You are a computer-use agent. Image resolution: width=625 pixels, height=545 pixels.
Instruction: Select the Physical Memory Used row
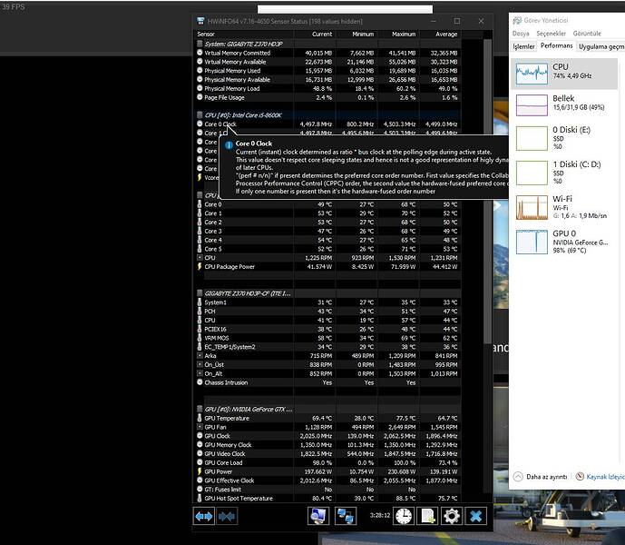click(327, 71)
